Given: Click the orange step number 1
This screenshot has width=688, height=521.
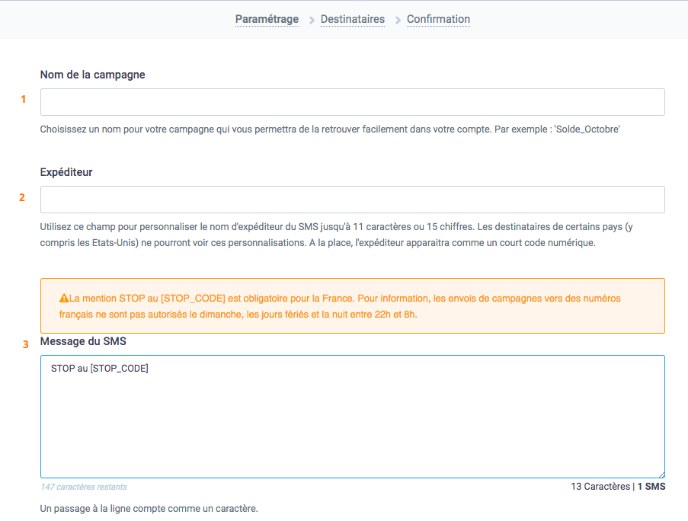Looking at the screenshot, I should pyautogui.click(x=23, y=99).
